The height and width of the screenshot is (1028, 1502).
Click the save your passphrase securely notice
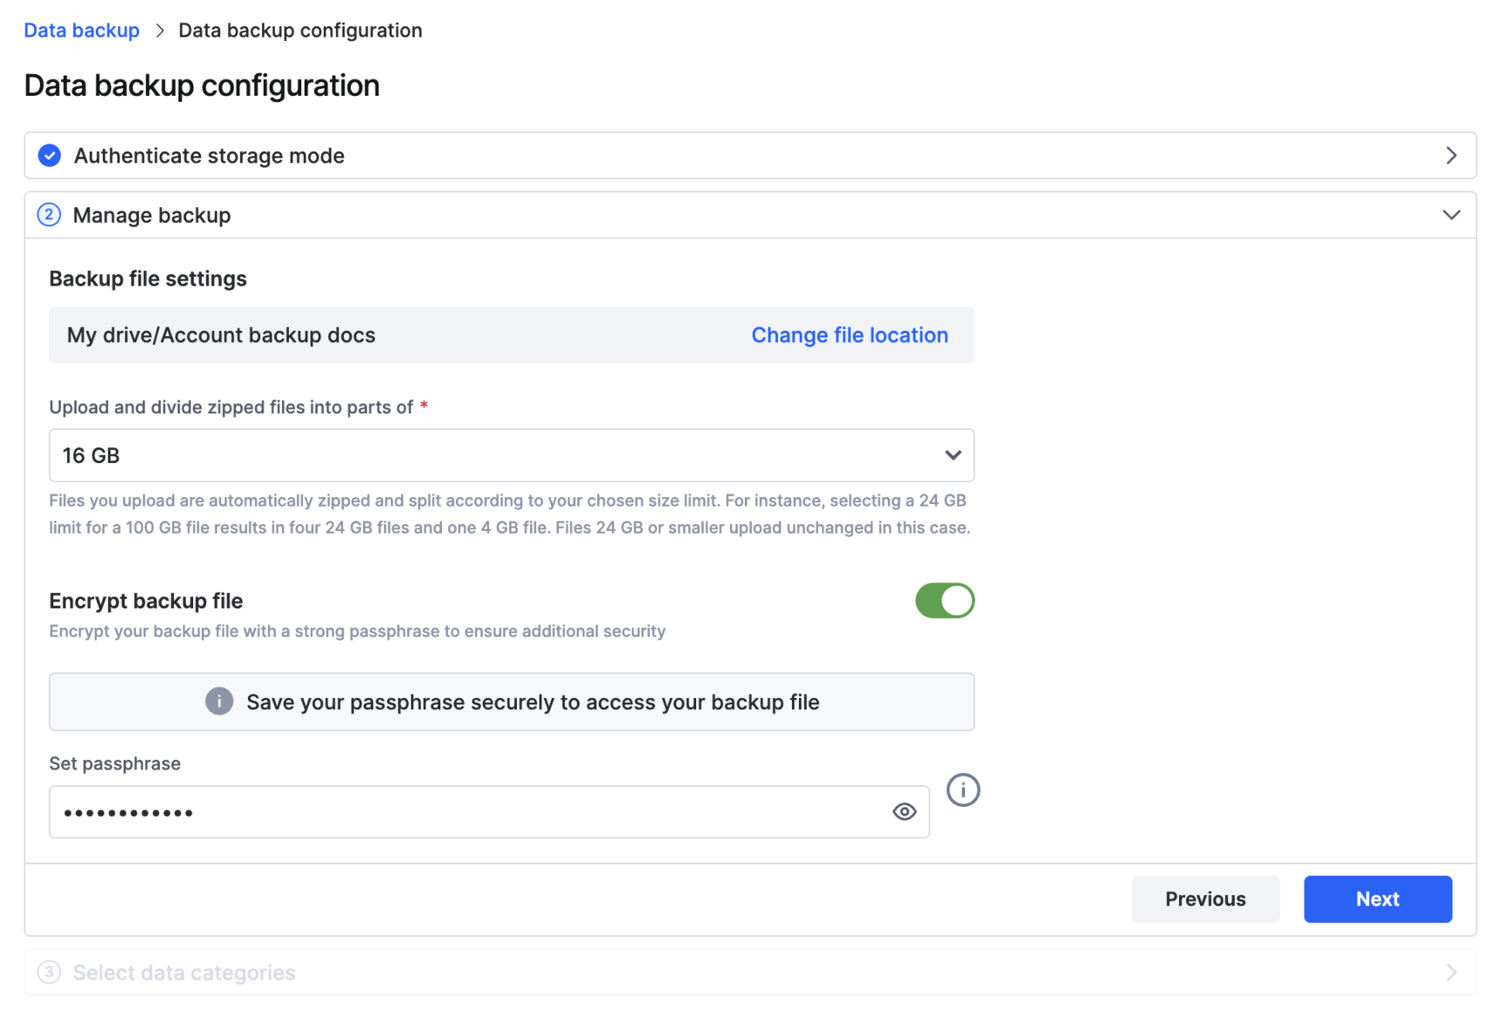tap(512, 701)
